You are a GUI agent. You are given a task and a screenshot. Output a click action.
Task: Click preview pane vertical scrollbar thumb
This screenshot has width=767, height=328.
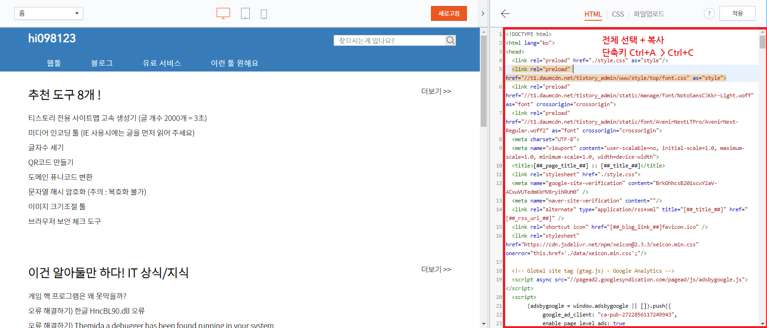pyautogui.click(x=484, y=81)
